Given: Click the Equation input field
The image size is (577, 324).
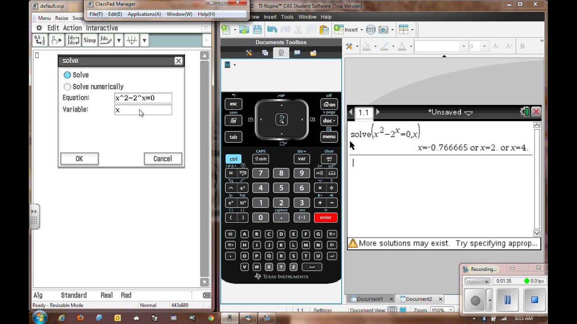Looking at the screenshot, I should (143, 98).
